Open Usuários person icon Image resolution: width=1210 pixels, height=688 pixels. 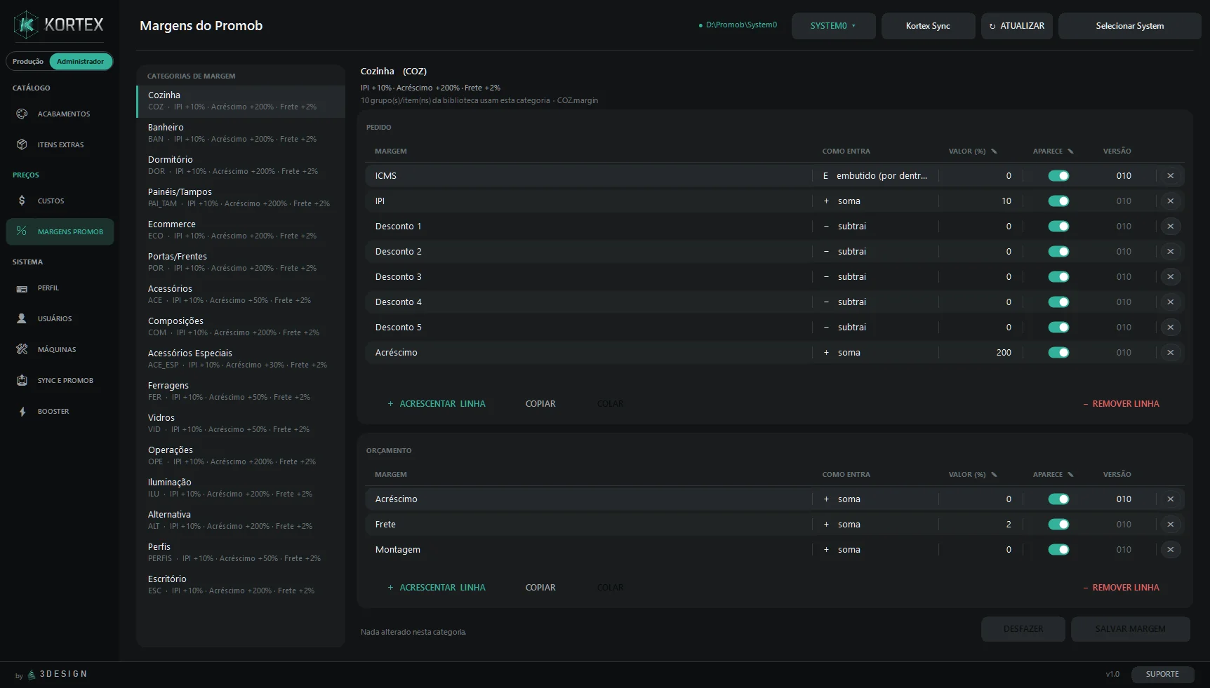point(22,318)
